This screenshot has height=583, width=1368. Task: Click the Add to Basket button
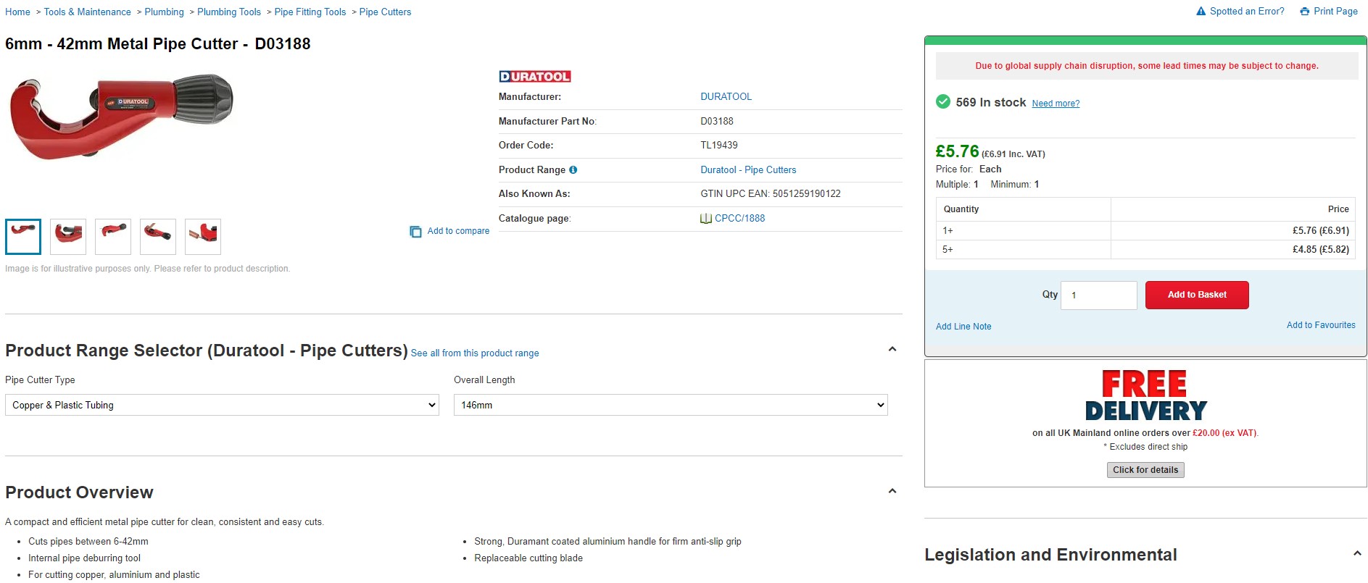[x=1196, y=295]
